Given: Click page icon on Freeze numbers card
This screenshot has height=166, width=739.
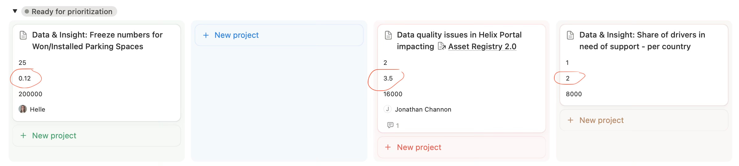Looking at the screenshot, I should pyautogui.click(x=23, y=35).
